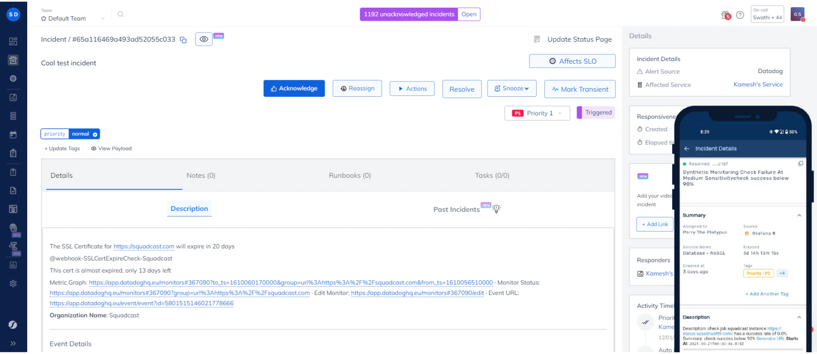Remove the priority normal tag
The height and width of the screenshot is (354, 817).
(x=95, y=135)
